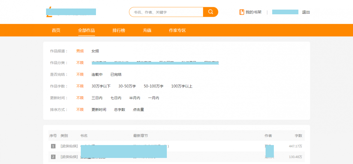Open the 充值 recharge page

(147, 30)
